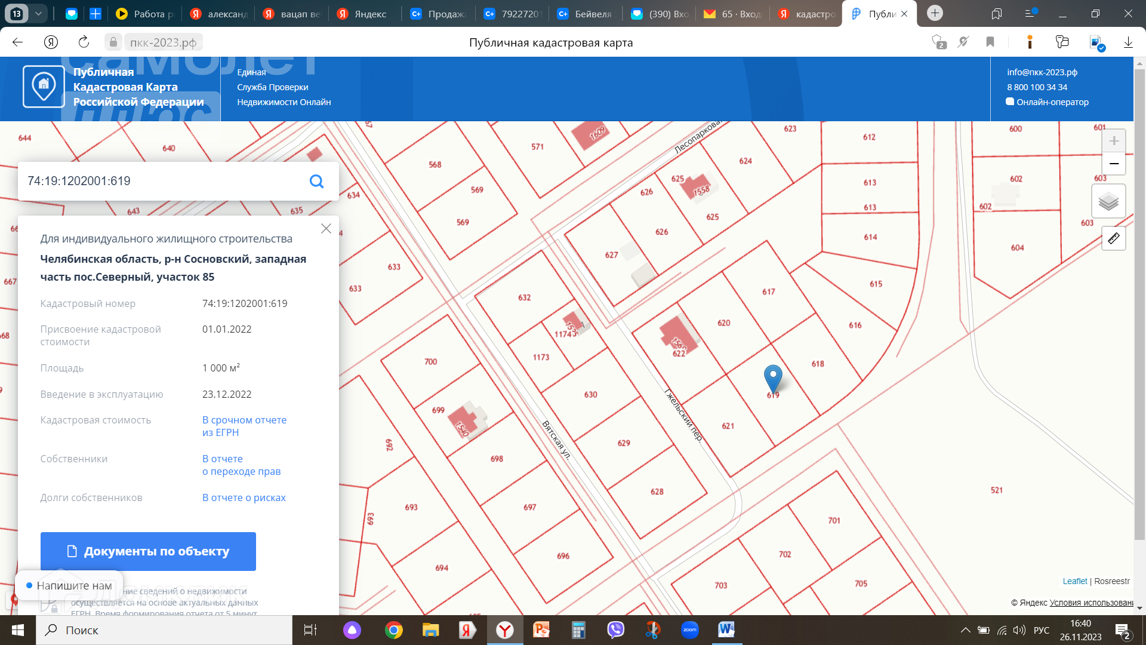This screenshot has width=1146, height=645.
Task: Click Документы по объекту button
Action: coord(148,551)
